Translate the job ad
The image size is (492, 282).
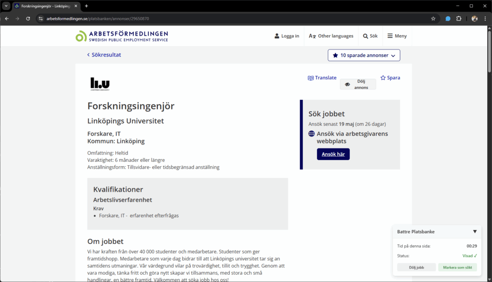click(x=322, y=78)
